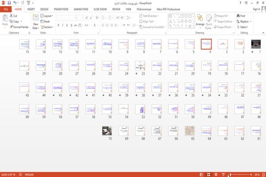266x177 pixels.
Task: Click the zoom in plus button
Action: click(x=251, y=175)
